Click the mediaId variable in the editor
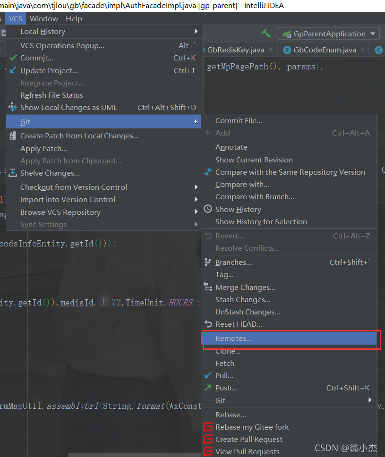The height and width of the screenshot is (457, 385). [77, 303]
